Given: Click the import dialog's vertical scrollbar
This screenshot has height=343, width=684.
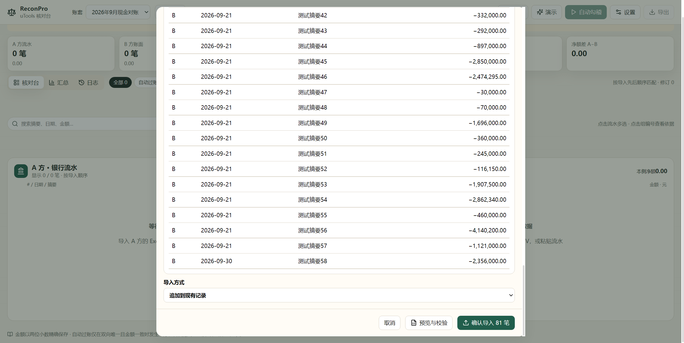Looking at the screenshot, I should tap(523, 300).
